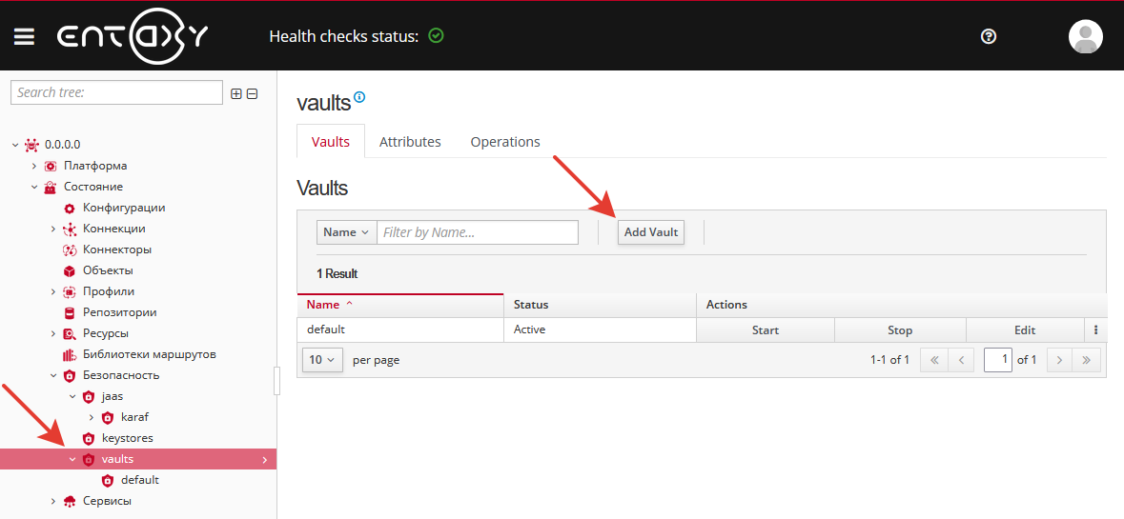Open the user profile avatar menu

tap(1085, 36)
